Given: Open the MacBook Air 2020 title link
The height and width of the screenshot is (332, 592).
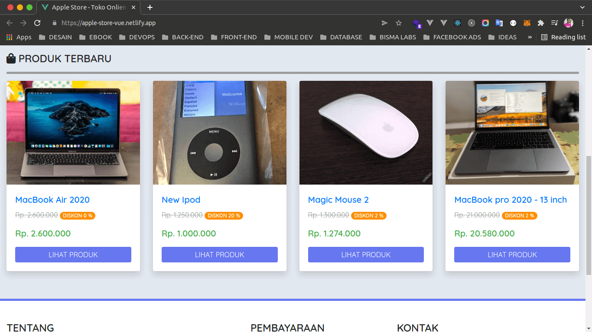Looking at the screenshot, I should (x=52, y=200).
